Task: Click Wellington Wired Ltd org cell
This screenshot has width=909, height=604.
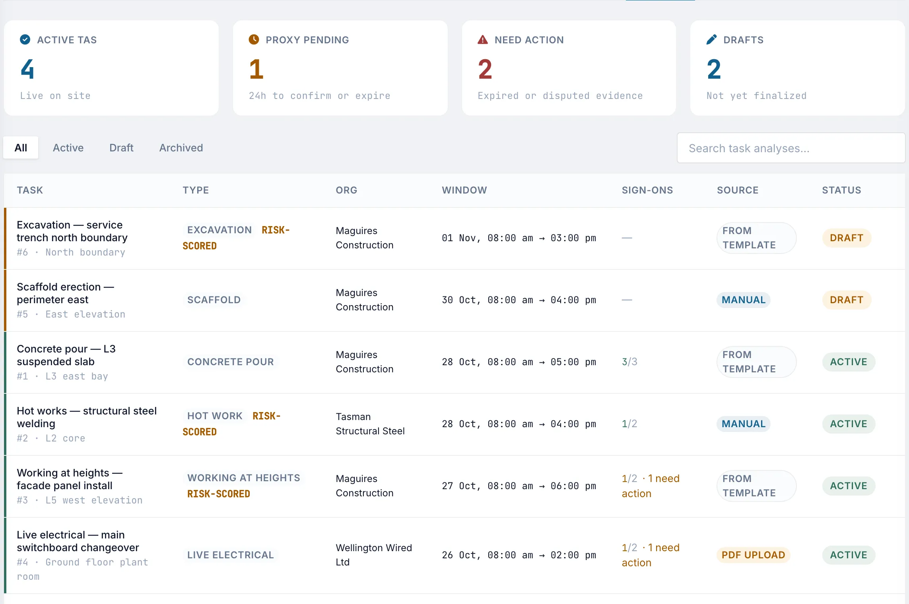Action: (374, 555)
